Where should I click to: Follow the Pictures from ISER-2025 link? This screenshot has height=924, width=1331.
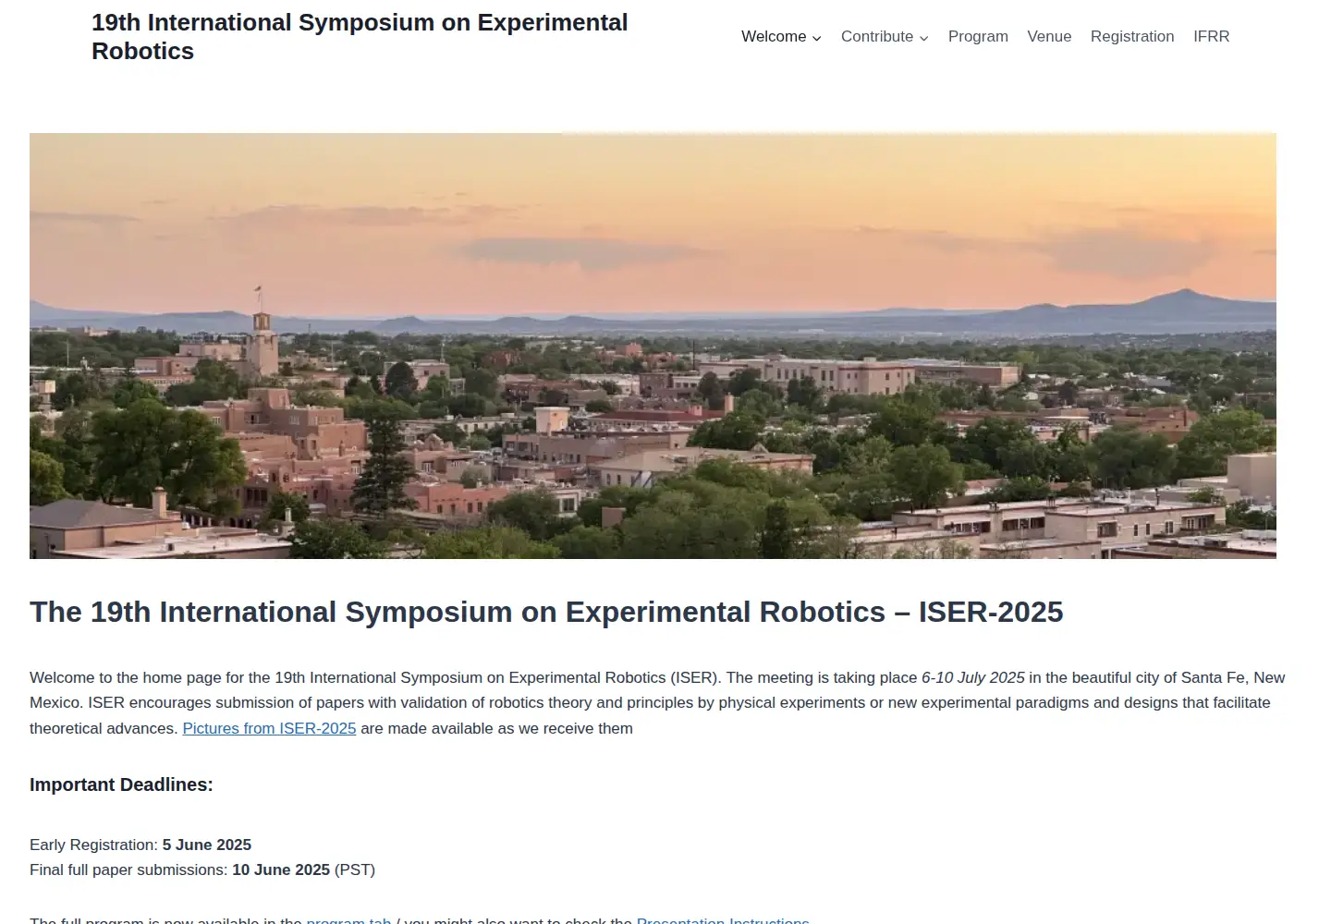click(269, 728)
